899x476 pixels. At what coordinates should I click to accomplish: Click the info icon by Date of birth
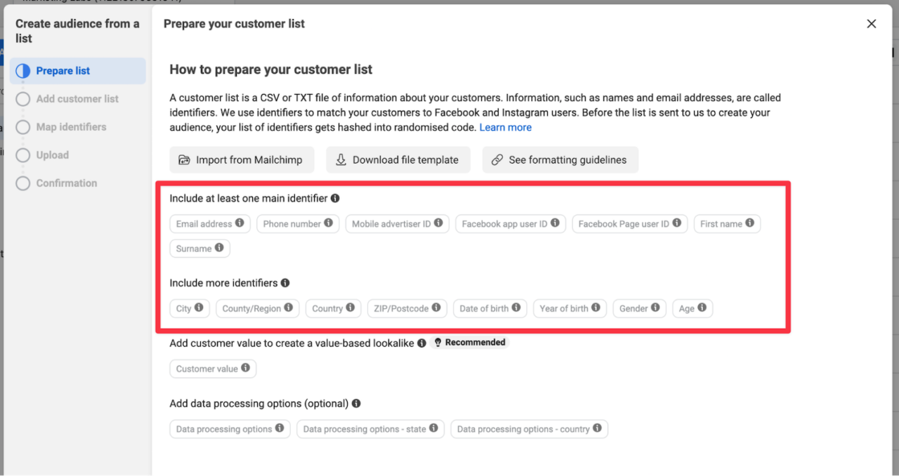(518, 308)
